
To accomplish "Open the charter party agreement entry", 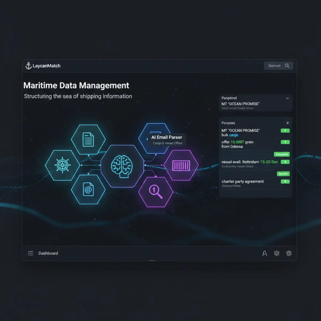I will (x=255, y=183).
